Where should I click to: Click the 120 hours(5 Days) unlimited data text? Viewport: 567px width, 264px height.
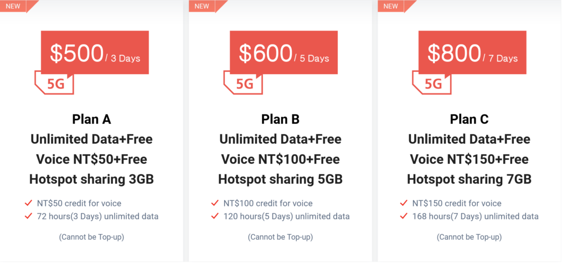(286, 216)
